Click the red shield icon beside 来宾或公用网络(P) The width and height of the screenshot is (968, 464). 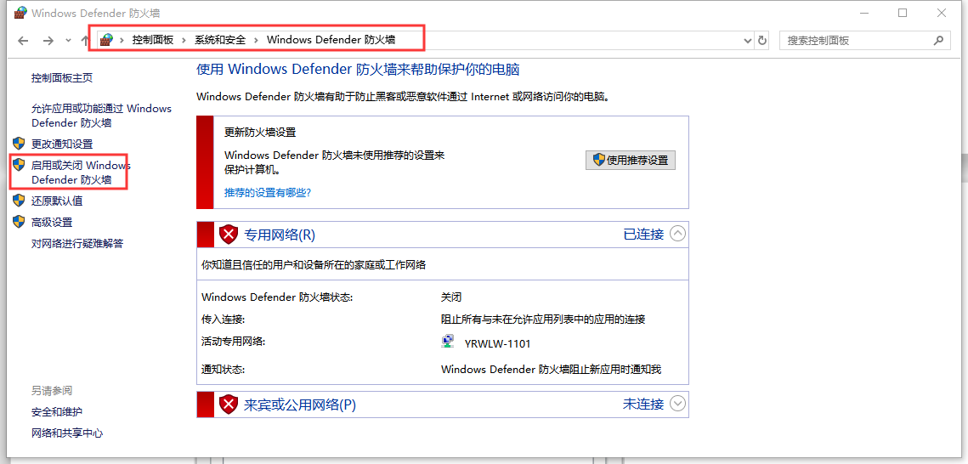point(229,405)
